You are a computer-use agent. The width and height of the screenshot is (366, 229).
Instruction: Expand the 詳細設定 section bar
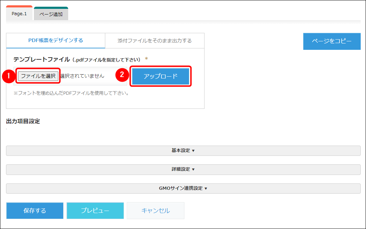pos(183,169)
